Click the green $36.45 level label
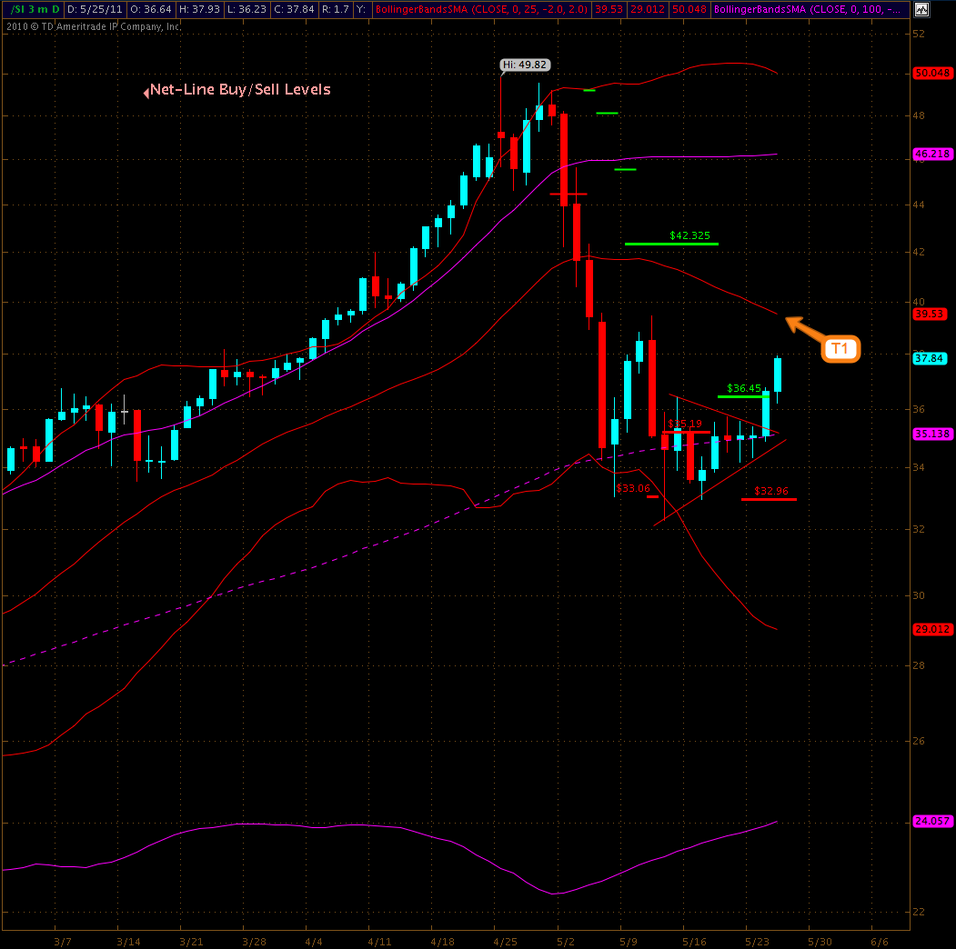Screen dimensions: 956x949 point(744,388)
